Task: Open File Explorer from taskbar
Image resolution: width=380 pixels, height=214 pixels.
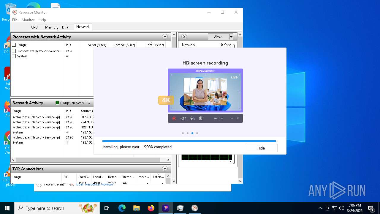Action: (x=137, y=208)
